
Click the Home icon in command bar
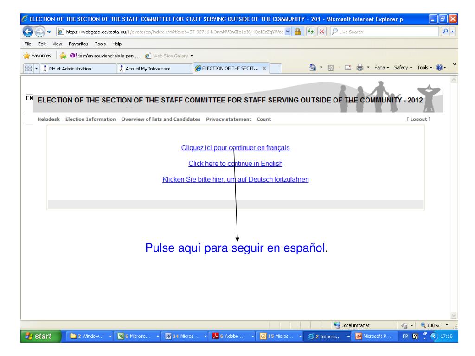(313, 68)
